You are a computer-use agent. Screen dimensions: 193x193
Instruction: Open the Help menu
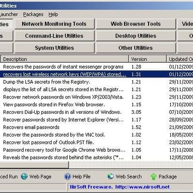coord(53,14)
